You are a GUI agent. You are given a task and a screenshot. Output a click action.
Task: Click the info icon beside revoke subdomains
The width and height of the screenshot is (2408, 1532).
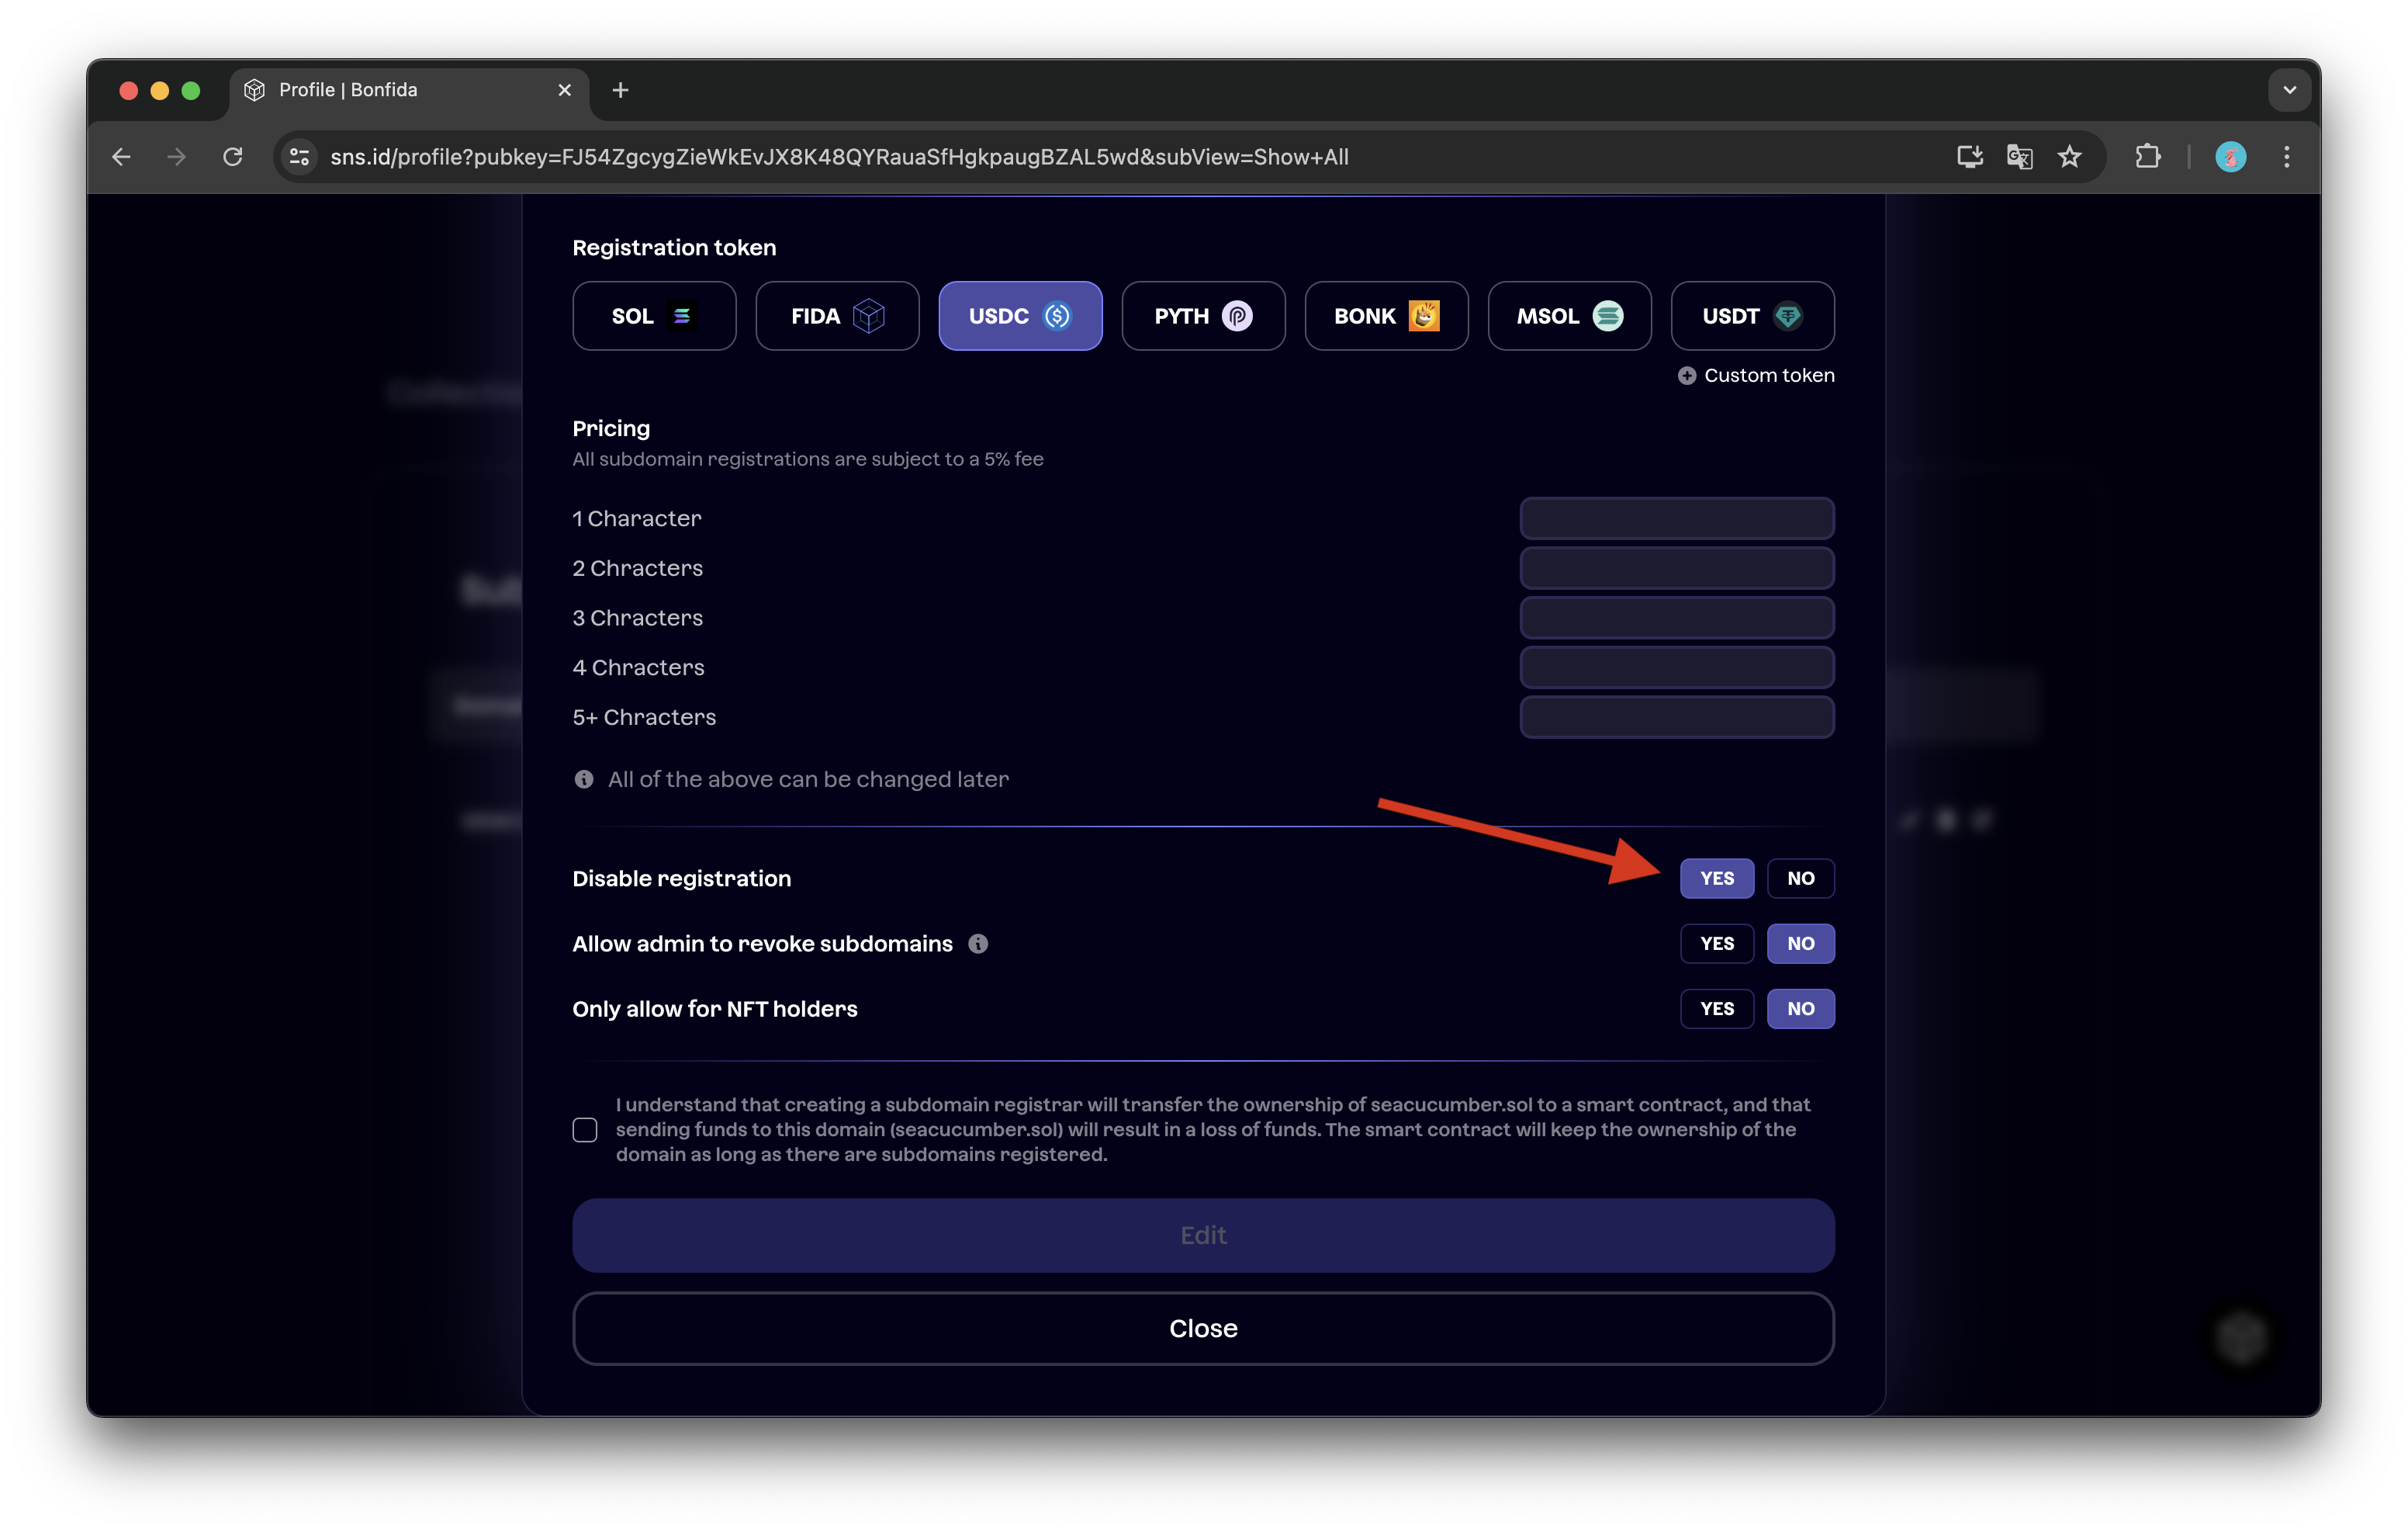tap(978, 944)
